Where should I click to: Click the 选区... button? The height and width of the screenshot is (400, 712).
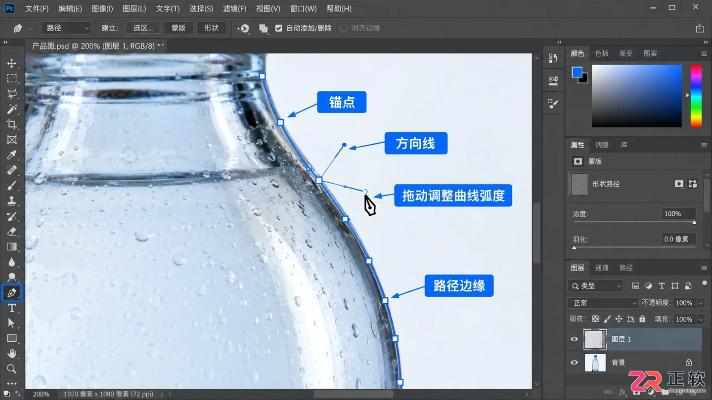[x=143, y=28]
